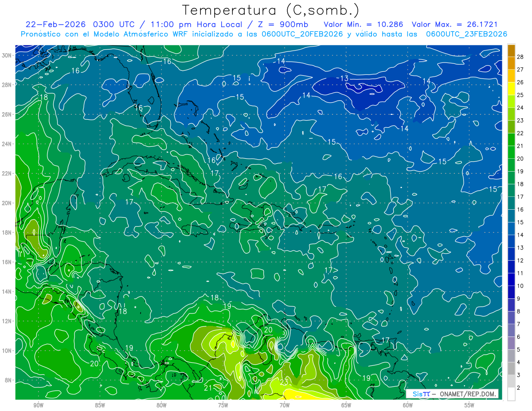This screenshot has width=532, height=411.
Task: Click the "65W" longitude axis label
Action: click(346, 405)
